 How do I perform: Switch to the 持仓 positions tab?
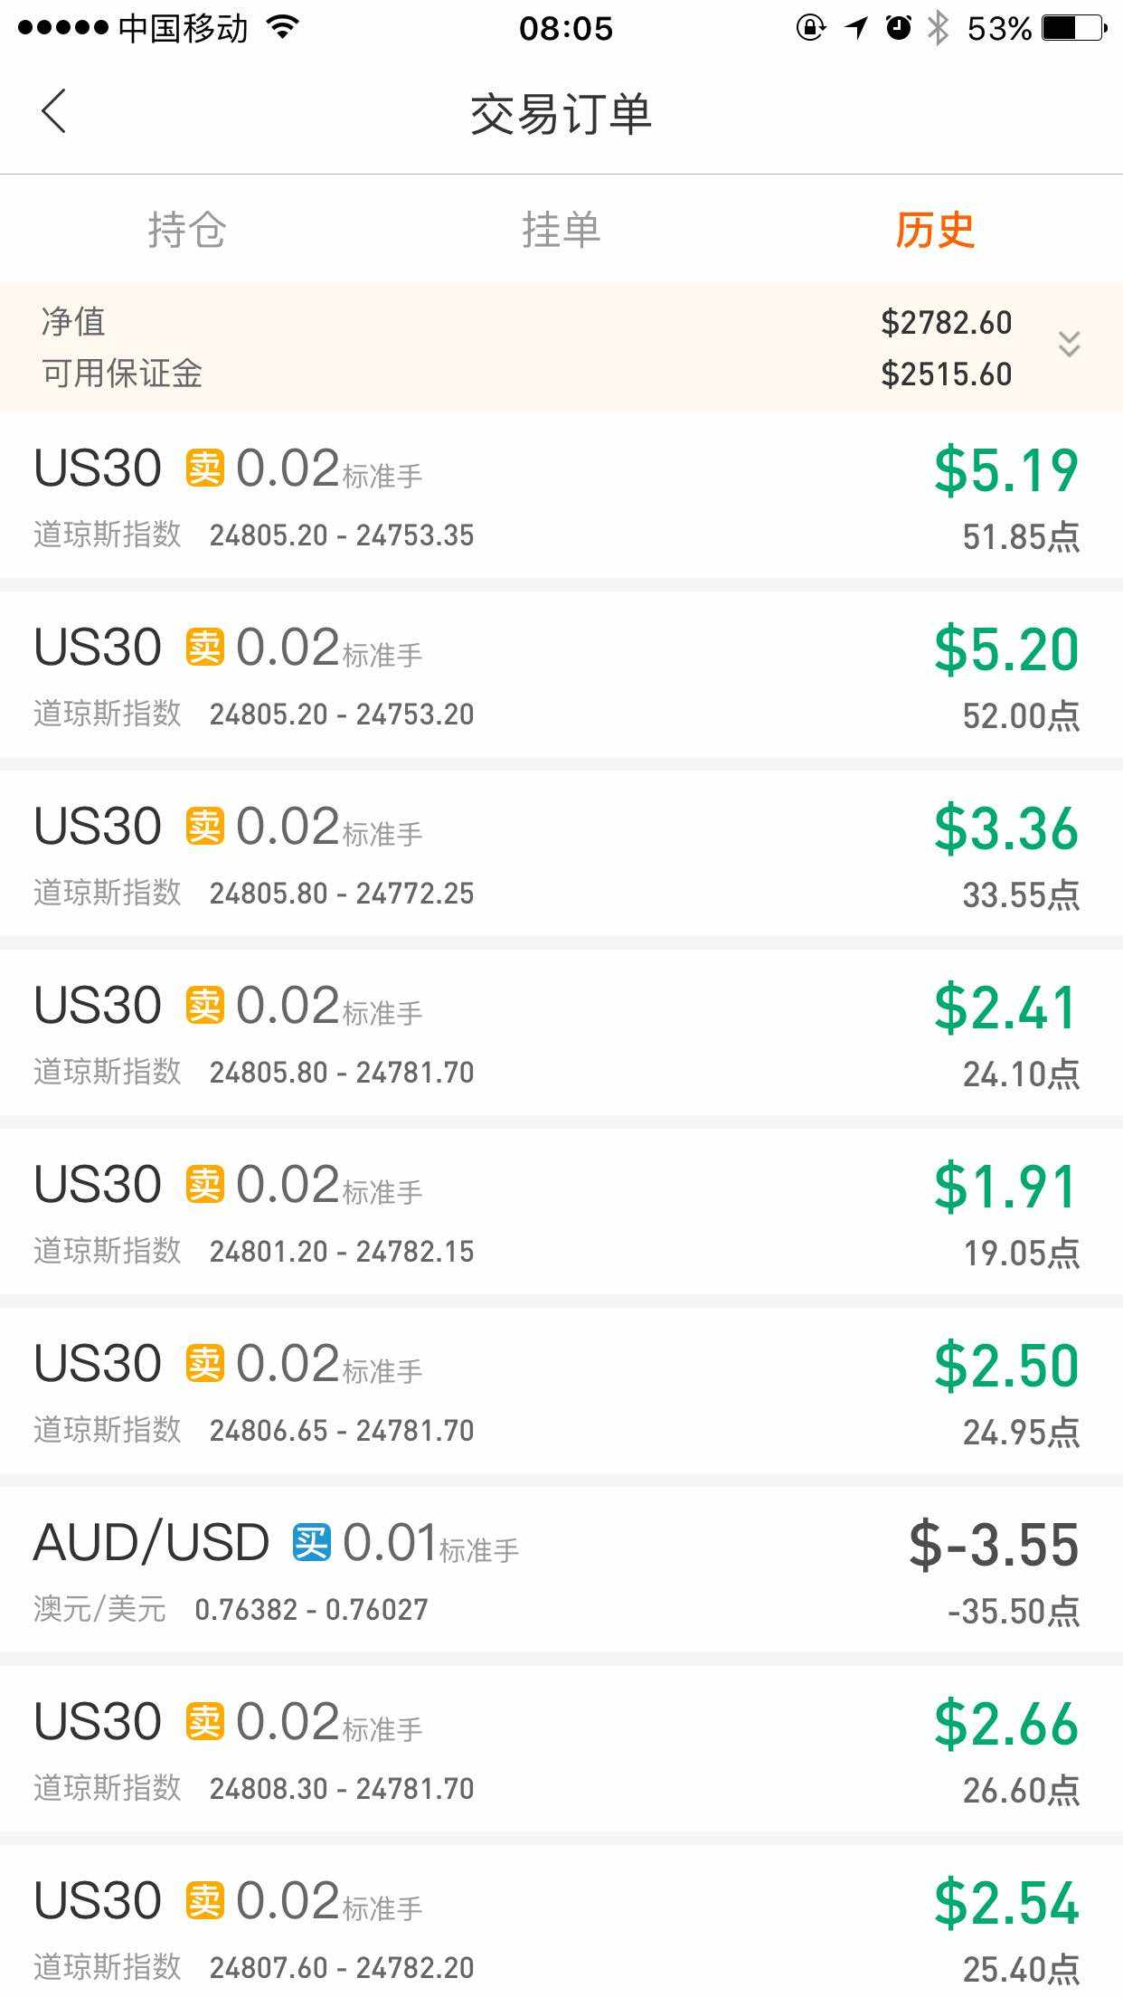186,230
